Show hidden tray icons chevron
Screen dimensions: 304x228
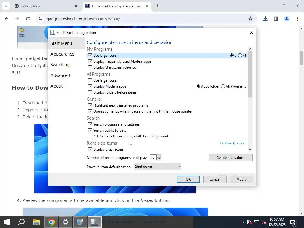click(242, 222)
